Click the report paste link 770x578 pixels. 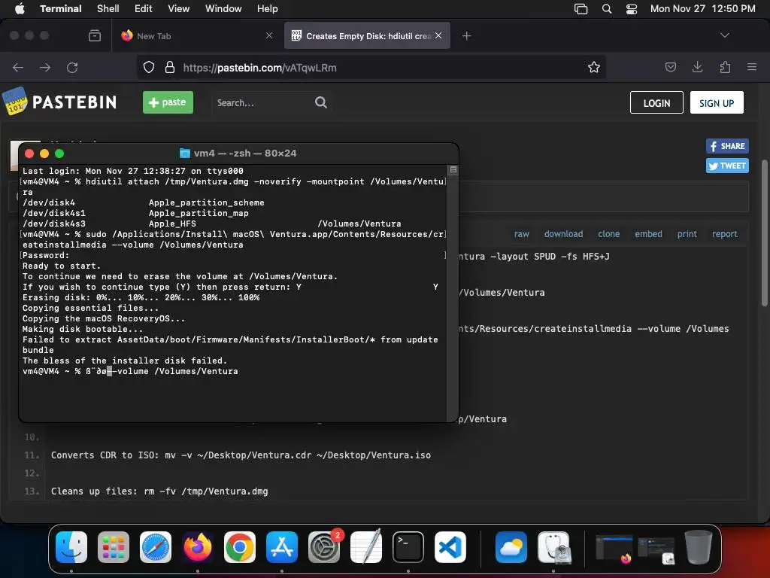tap(724, 234)
